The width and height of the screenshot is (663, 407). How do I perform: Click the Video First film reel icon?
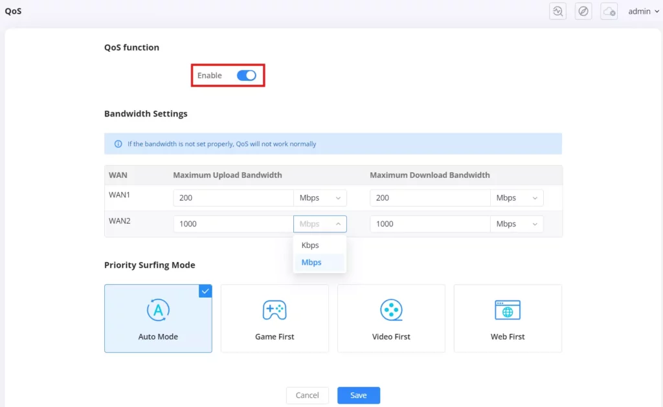[x=391, y=310]
